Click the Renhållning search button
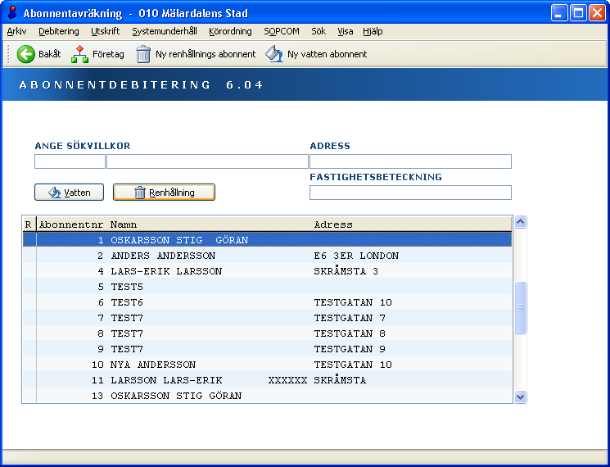 point(164,193)
